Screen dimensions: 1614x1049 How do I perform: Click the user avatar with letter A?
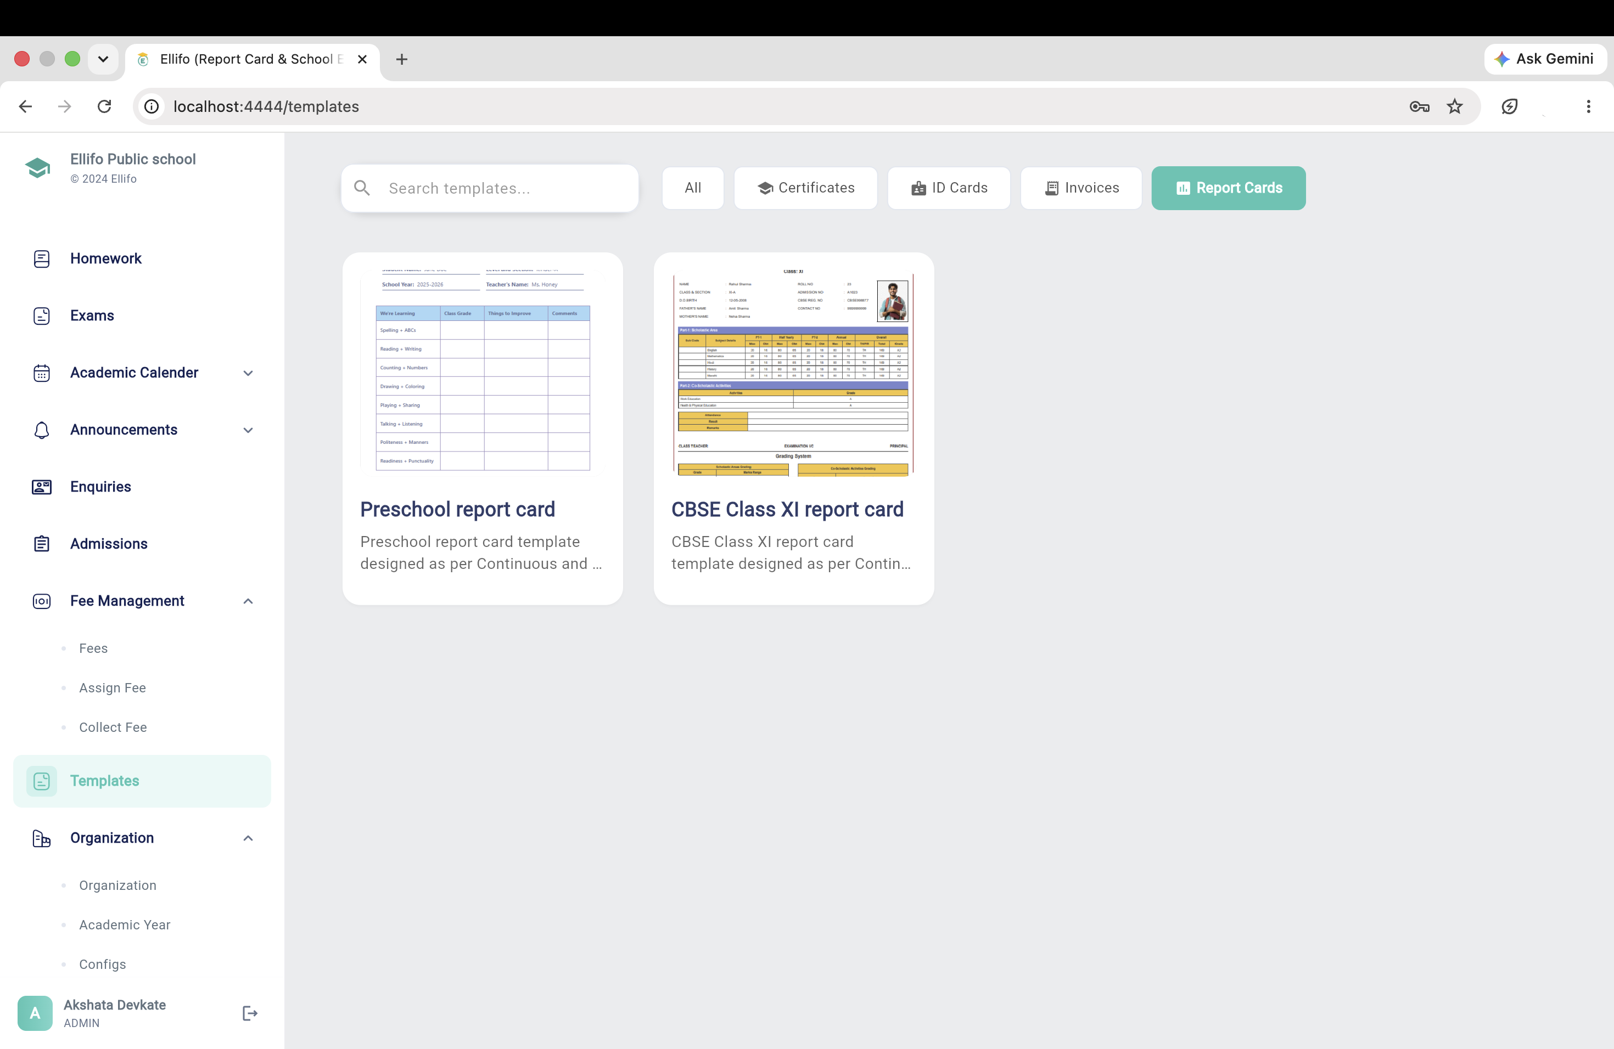point(35,1013)
